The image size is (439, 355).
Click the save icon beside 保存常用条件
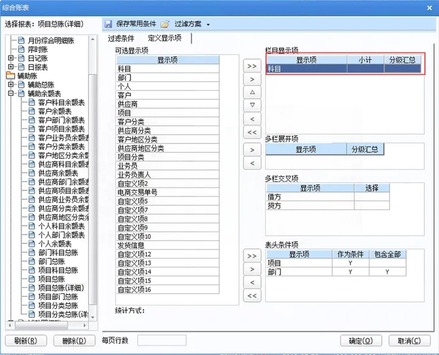point(108,24)
